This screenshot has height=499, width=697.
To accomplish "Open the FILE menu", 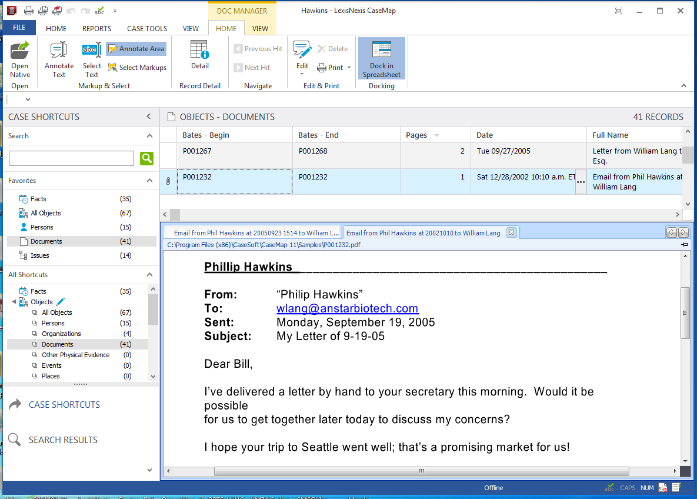I will click(x=19, y=28).
